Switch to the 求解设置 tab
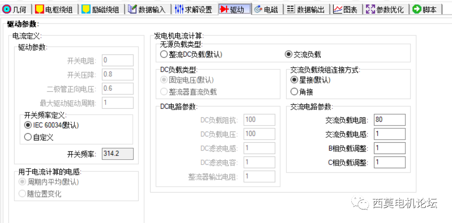452x223 pixels. click(x=194, y=9)
